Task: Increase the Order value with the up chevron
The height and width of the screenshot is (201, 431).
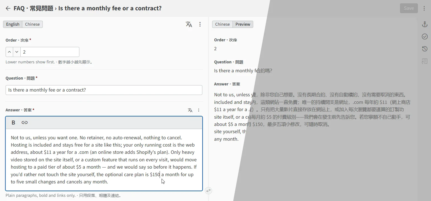Action: [x=10, y=52]
